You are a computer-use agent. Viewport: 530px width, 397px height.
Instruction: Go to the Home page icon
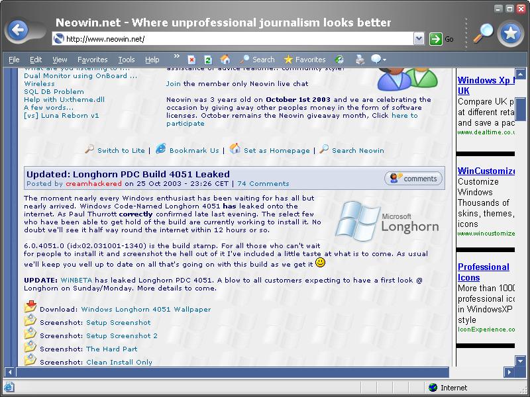tap(225, 60)
